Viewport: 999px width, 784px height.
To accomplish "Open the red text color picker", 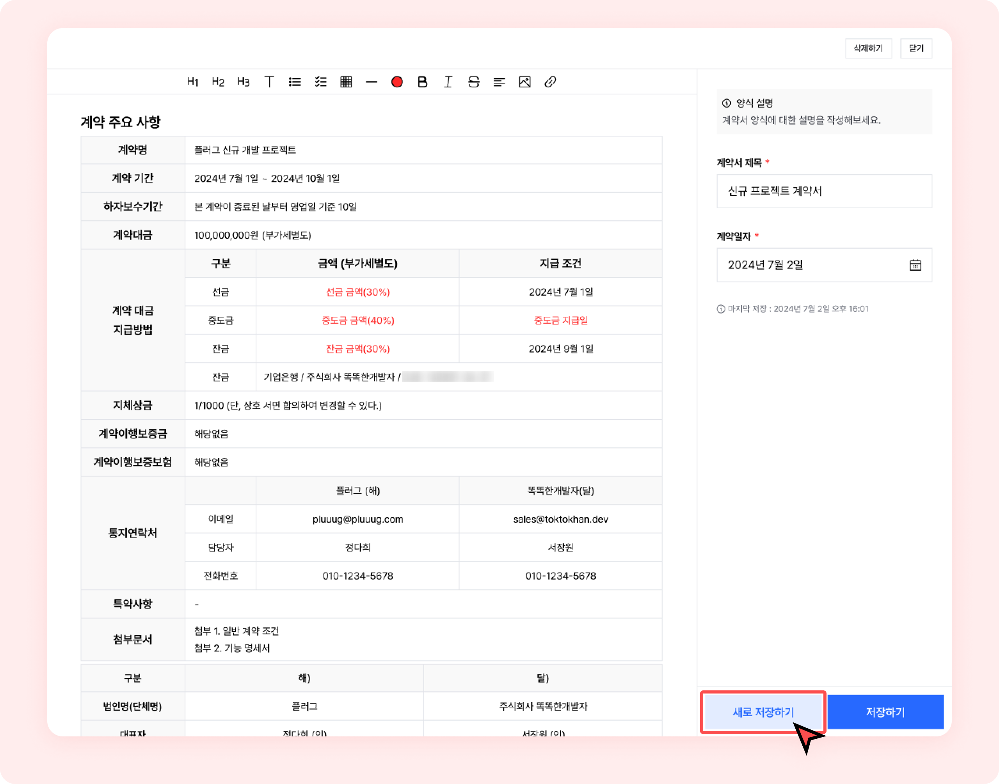I will tap(397, 82).
